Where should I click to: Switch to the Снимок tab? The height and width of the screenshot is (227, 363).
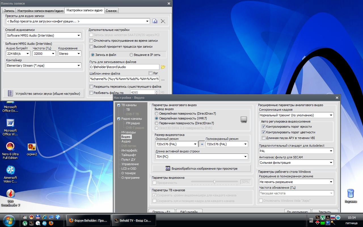[111, 11]
